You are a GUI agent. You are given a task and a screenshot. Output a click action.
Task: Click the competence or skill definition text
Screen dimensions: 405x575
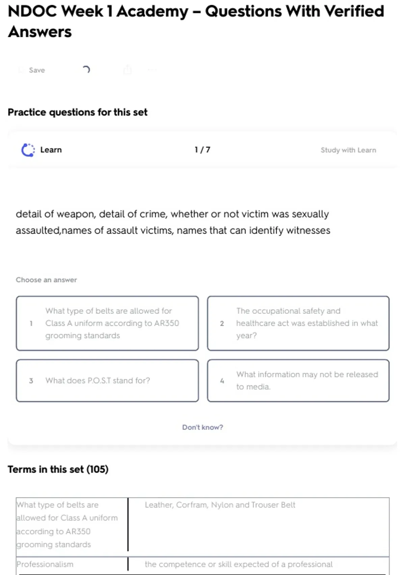coord(239,564)
